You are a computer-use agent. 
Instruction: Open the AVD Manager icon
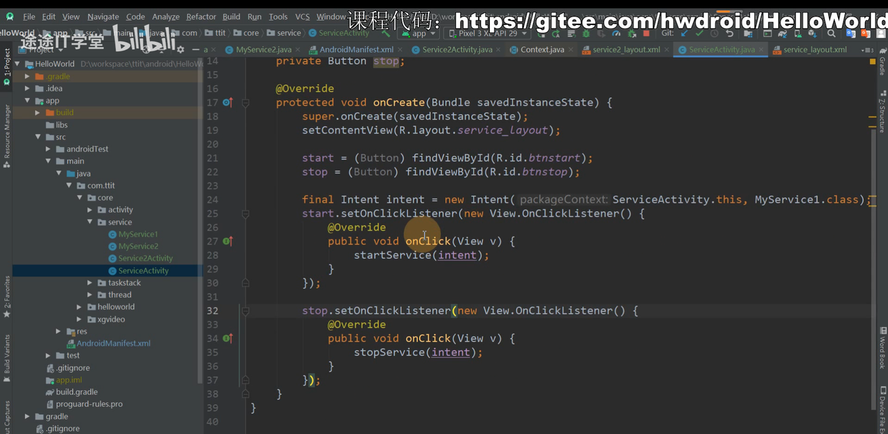(x=799, y=33)
